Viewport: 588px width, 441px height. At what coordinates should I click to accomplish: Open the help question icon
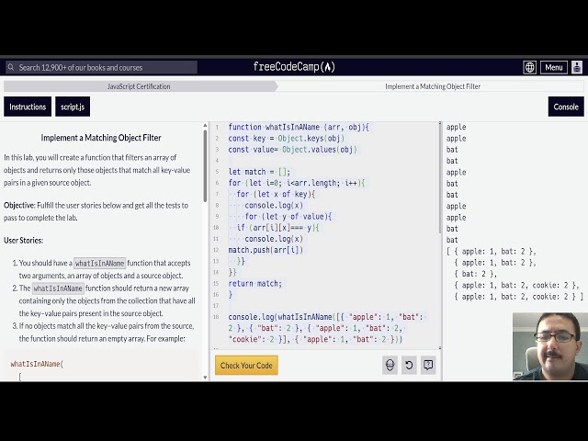pyautogui.click(x=428, y=365)
